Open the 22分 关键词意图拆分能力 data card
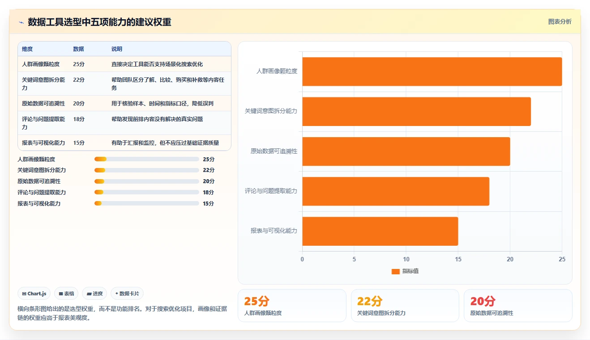Image resolution: width=590 pixels, height=340 pixels. coord(405,306)
